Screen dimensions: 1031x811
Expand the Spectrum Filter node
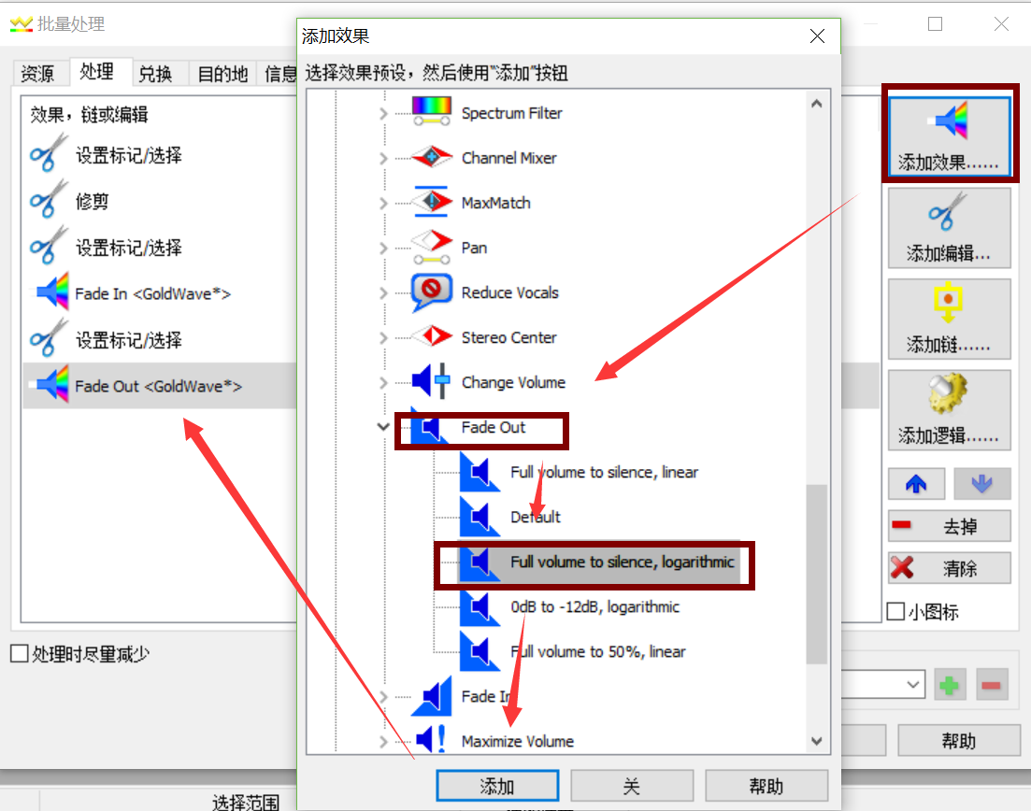point(383,113)
